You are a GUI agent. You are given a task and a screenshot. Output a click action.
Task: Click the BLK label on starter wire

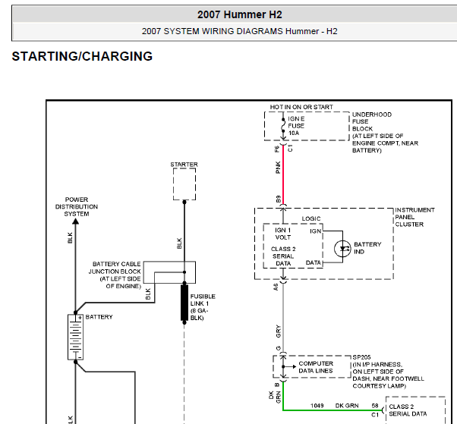(179, 243)
